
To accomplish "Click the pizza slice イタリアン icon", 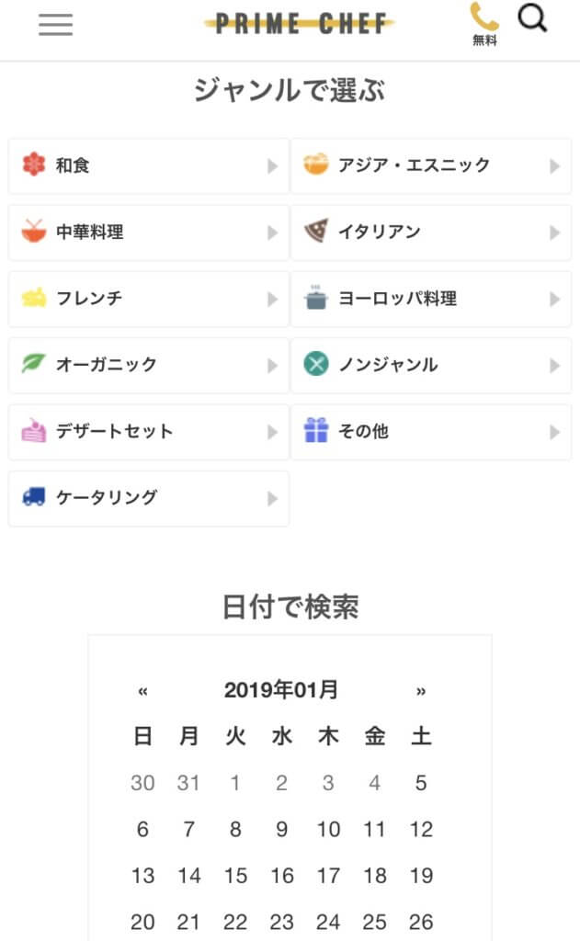I will tap(316, 232).
